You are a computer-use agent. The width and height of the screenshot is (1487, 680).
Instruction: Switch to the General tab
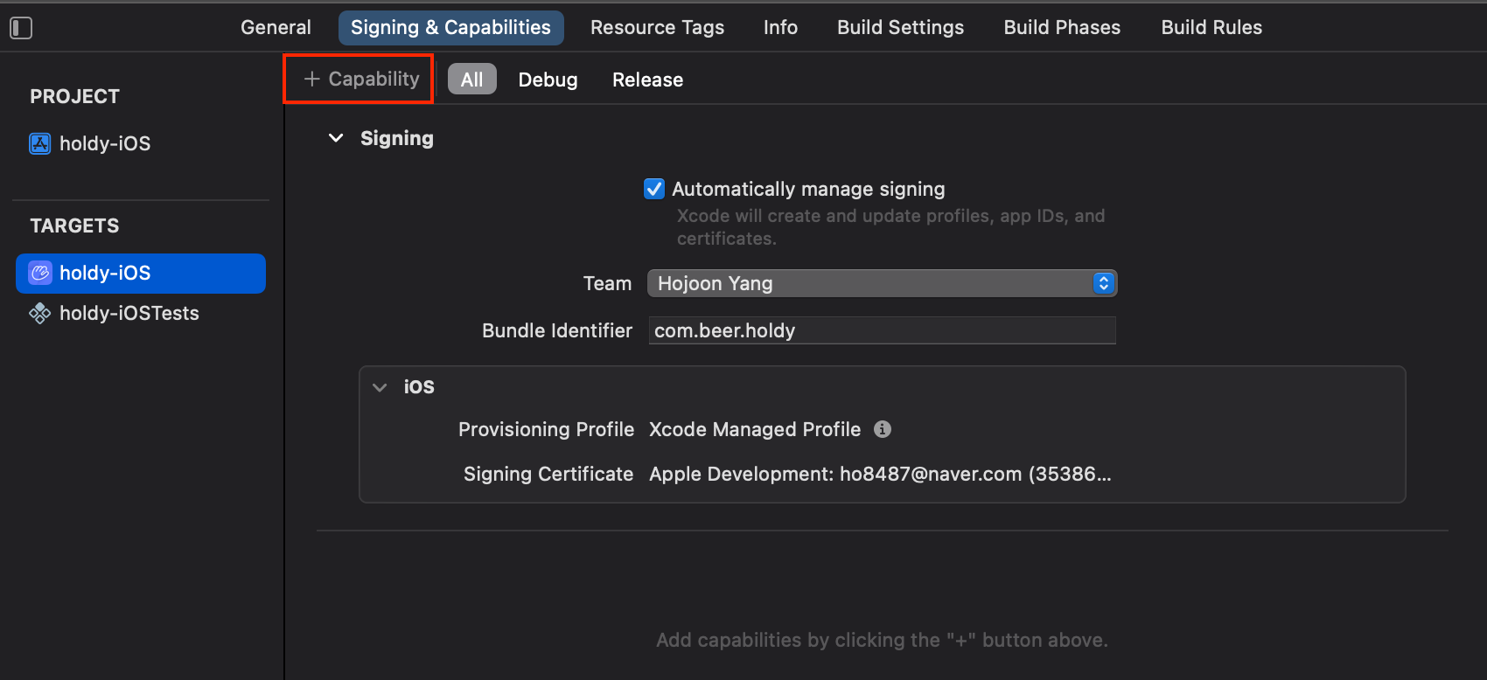(276, 27)
